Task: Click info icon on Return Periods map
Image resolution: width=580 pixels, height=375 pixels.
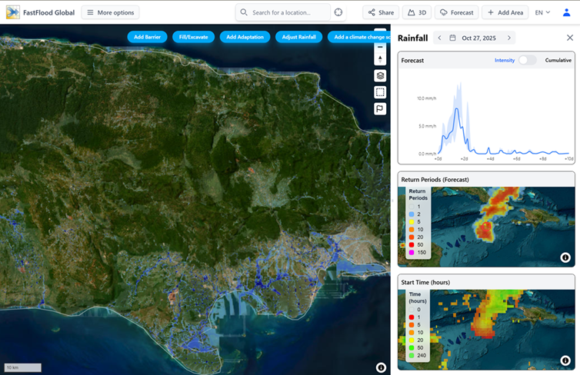Action: (565, 257)
